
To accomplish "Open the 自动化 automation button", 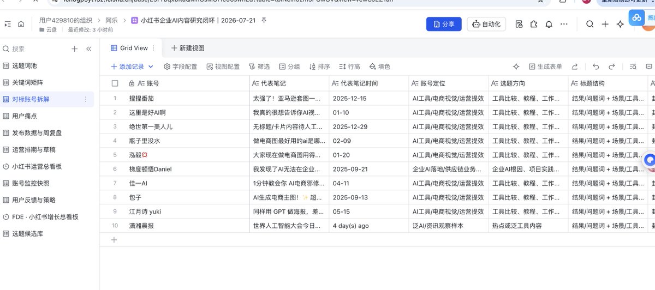I will click(486, 24).
